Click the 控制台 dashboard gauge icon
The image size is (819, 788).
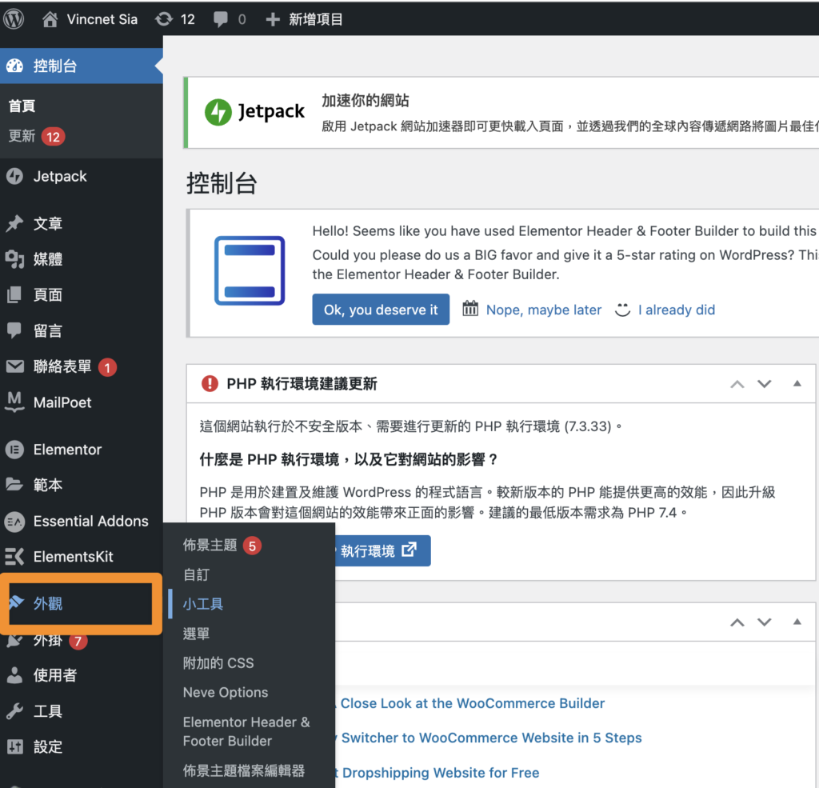tap(14, 66)
